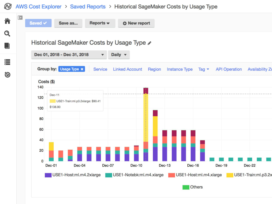Click the tall Dec-11 bar in the chart

(145, 122)
